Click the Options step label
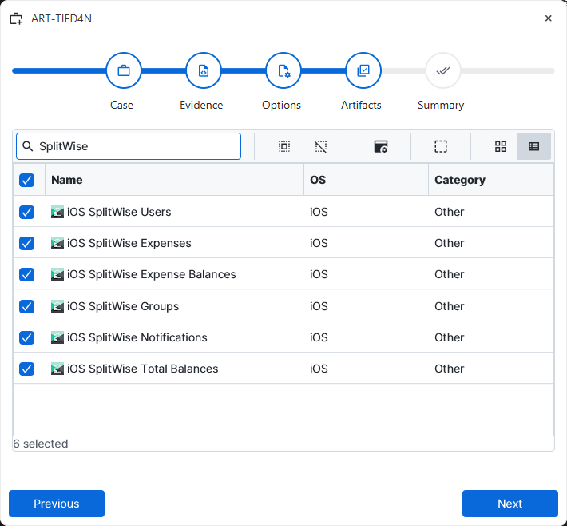 pyautogui.click(x=281, y=105)
